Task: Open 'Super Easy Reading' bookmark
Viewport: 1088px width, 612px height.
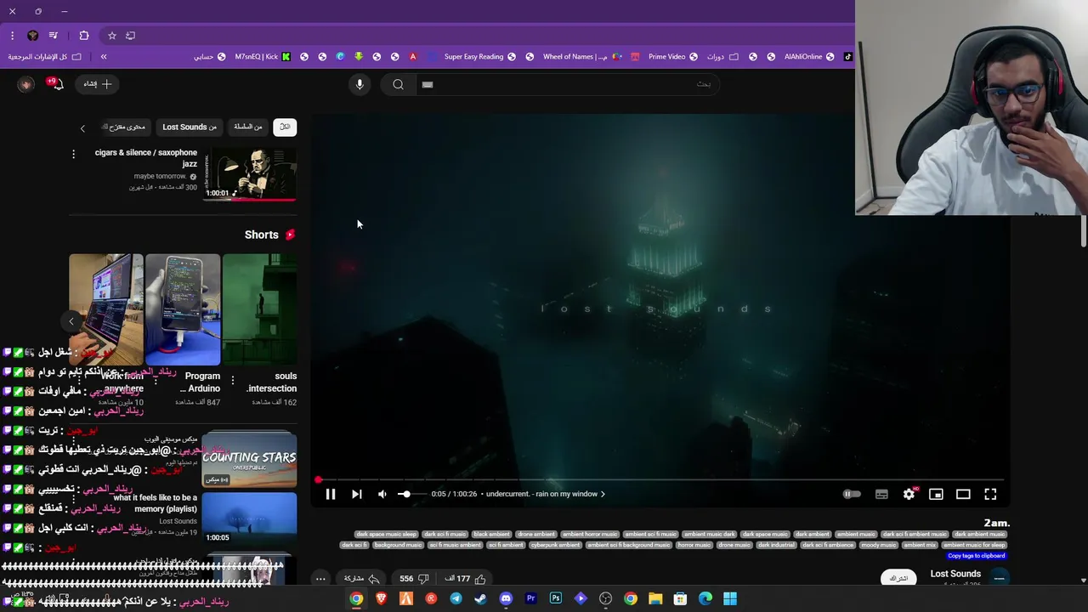Action: click(479, 57)
